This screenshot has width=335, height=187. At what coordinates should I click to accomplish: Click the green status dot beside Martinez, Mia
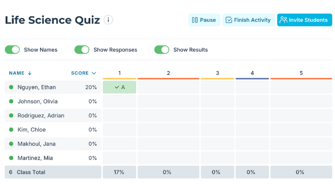[11, 158]
